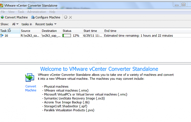Screen dimensions: 191x122
Task: Expand the Recent tasks dropdown
Action: [46, 24]
